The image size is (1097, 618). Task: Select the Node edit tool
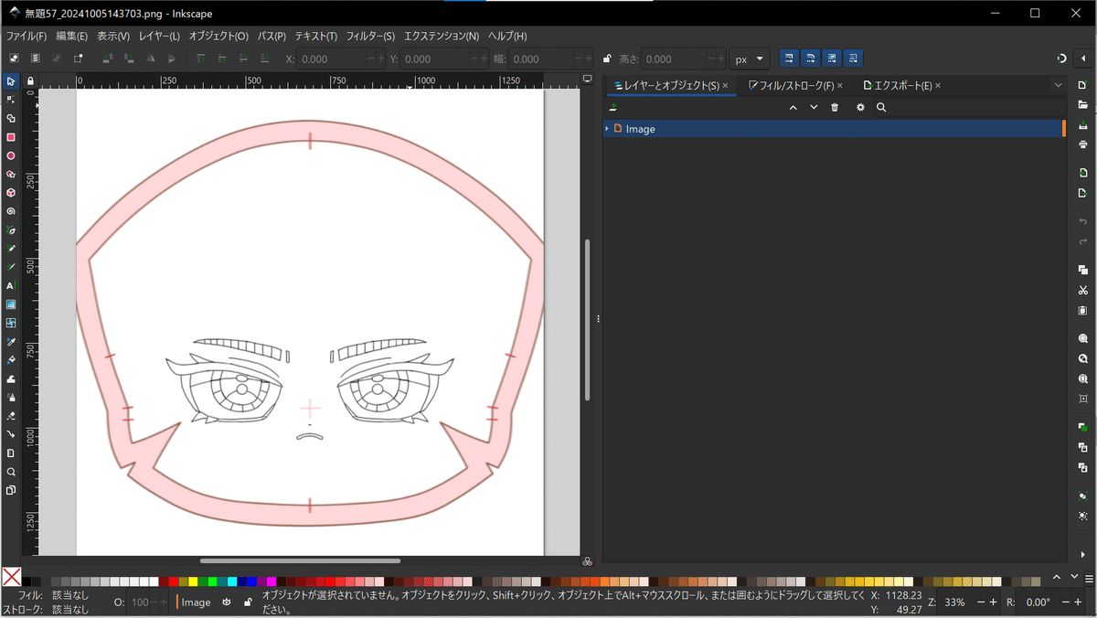(11, 100)
